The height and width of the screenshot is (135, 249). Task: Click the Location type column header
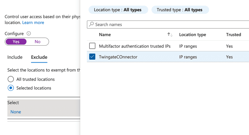192,35
